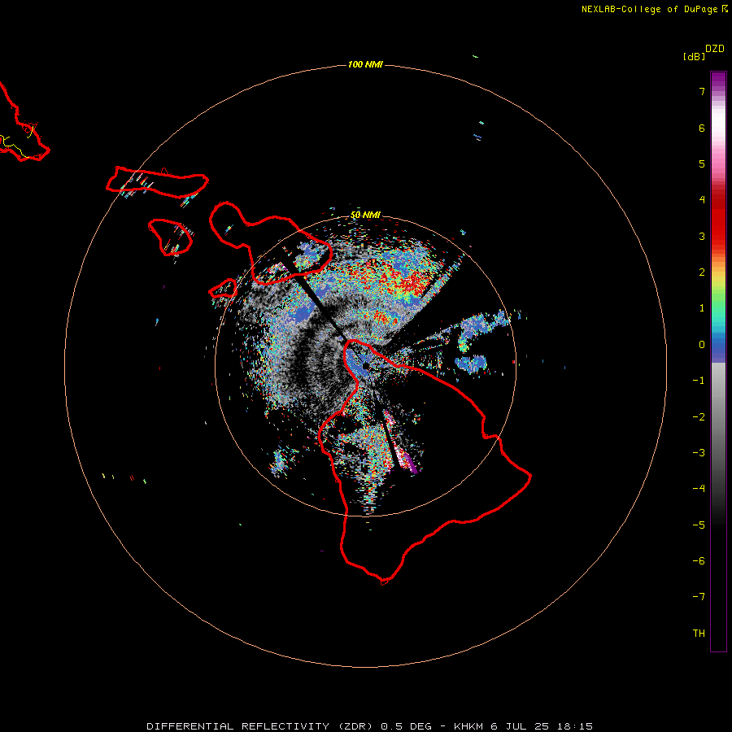Viewport: 732px width, 732px height.
Task: Click the TH threshold label on the scale
Action: (x=699, y=634)
